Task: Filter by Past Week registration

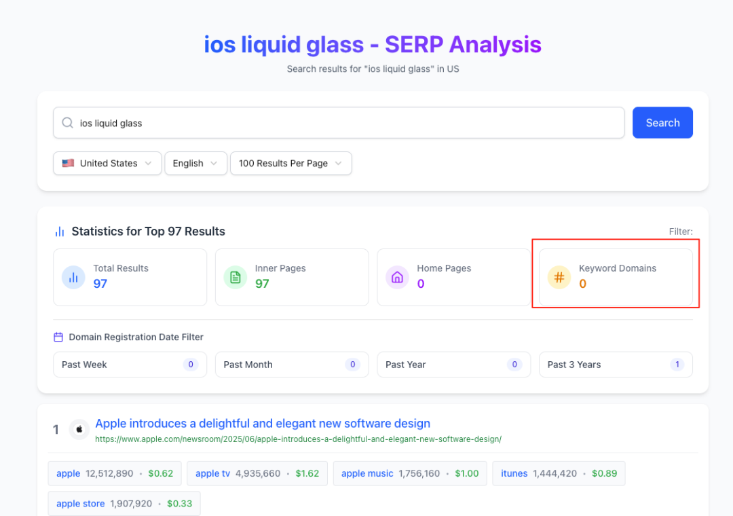Action: [130, 365]
